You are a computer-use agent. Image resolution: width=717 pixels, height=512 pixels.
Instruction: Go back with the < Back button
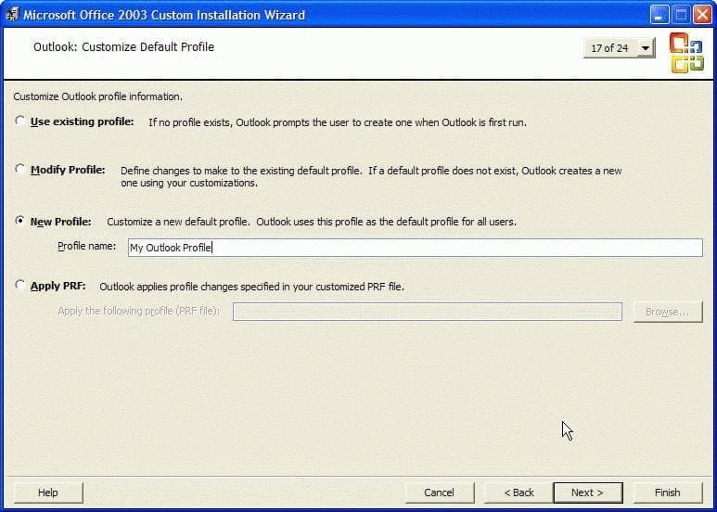(519, 493)
